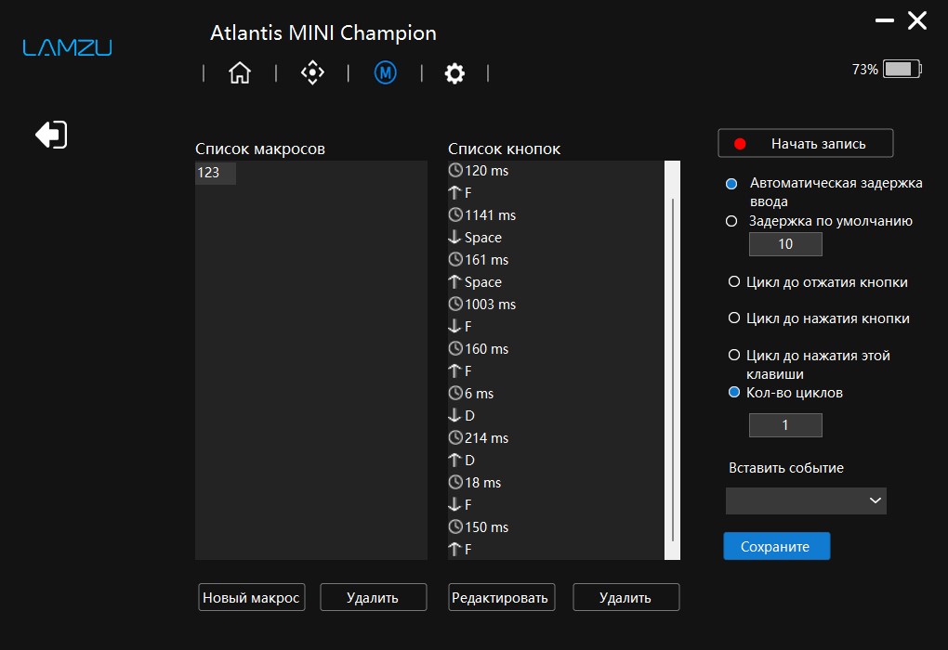Click the button list scrollbar thumb
948x650 pixels.
[672, 369]
